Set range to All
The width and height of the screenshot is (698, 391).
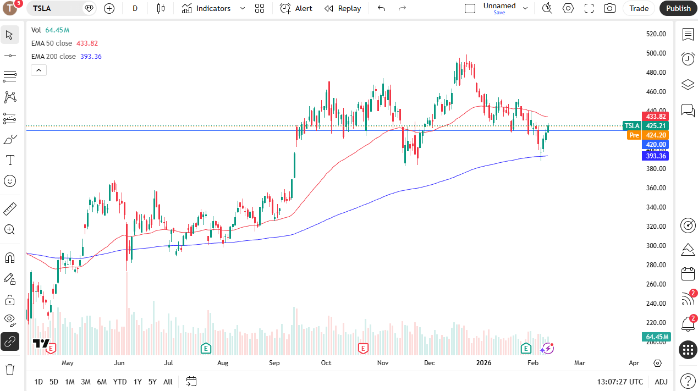[x=168, y=382]
